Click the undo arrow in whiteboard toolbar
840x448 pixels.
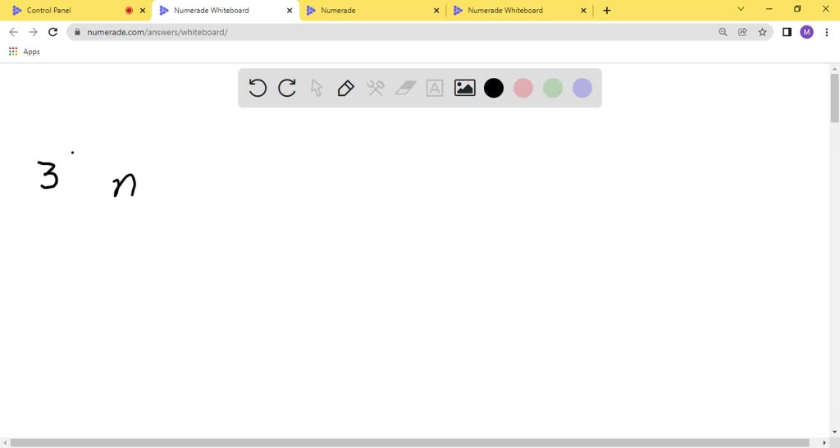pyautogui.click(x=258, y=88)
